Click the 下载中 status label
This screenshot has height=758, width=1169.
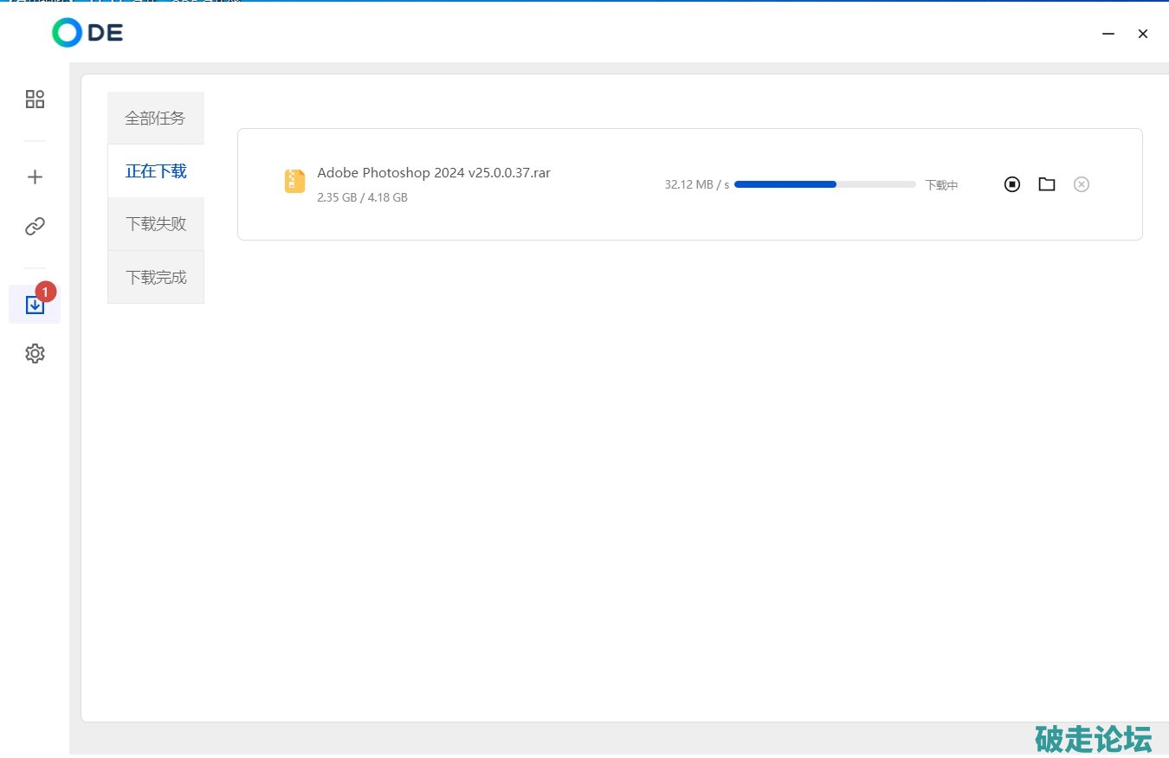pyautogui.click(x=941, y=185)
